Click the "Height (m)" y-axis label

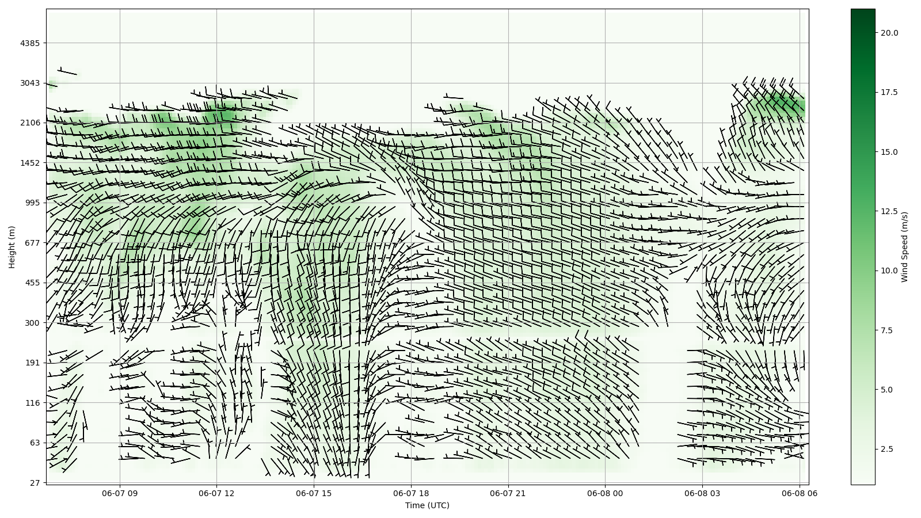click(x=12, y=247)
